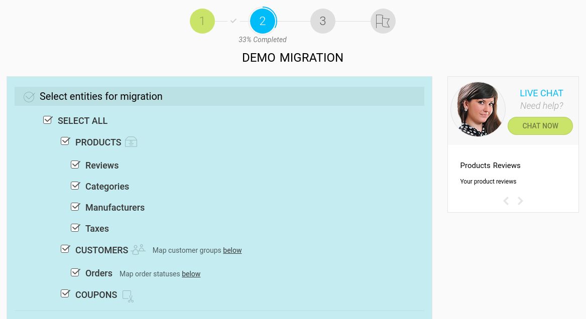Click the products box icon

pos(131,142)
